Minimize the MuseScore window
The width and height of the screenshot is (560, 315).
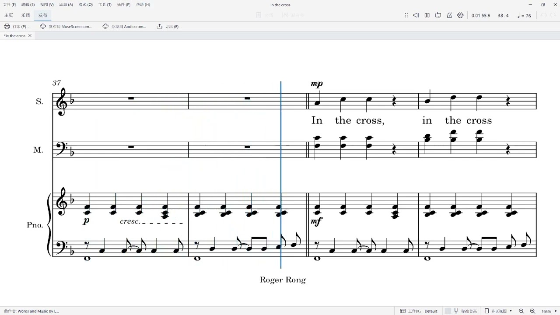[531, 5]
